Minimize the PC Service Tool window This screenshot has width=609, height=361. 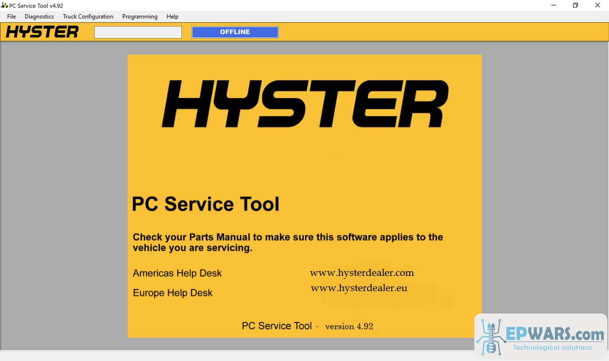coord(554,6)
